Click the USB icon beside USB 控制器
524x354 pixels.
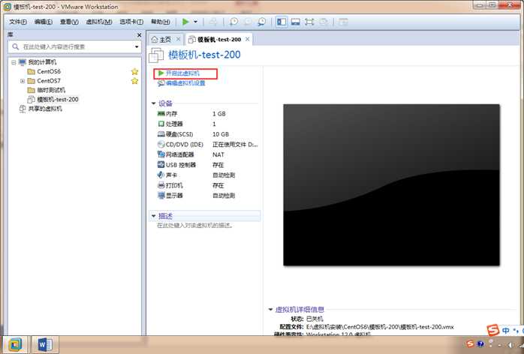coord(161,165)
